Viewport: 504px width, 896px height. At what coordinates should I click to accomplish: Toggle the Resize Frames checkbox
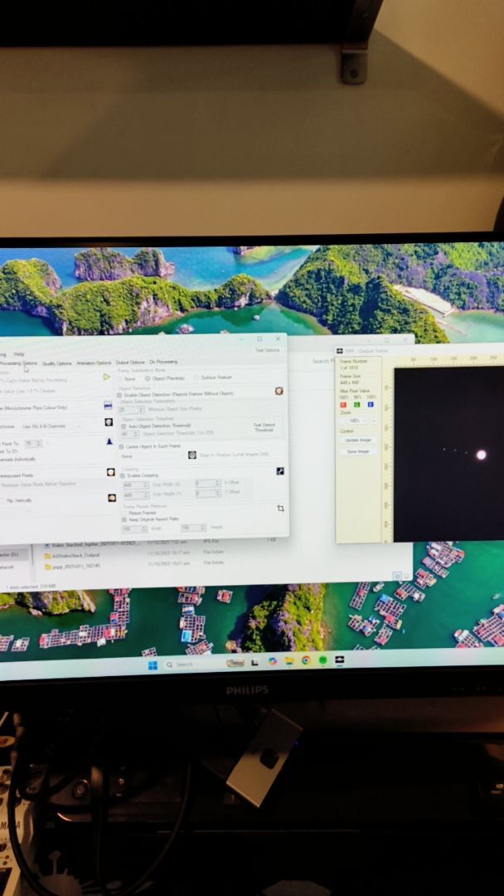click(x=124, y=514)
